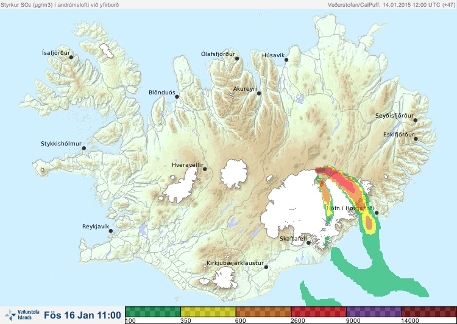Select the purple 9000 legend swatch

(x=374, y=312)
